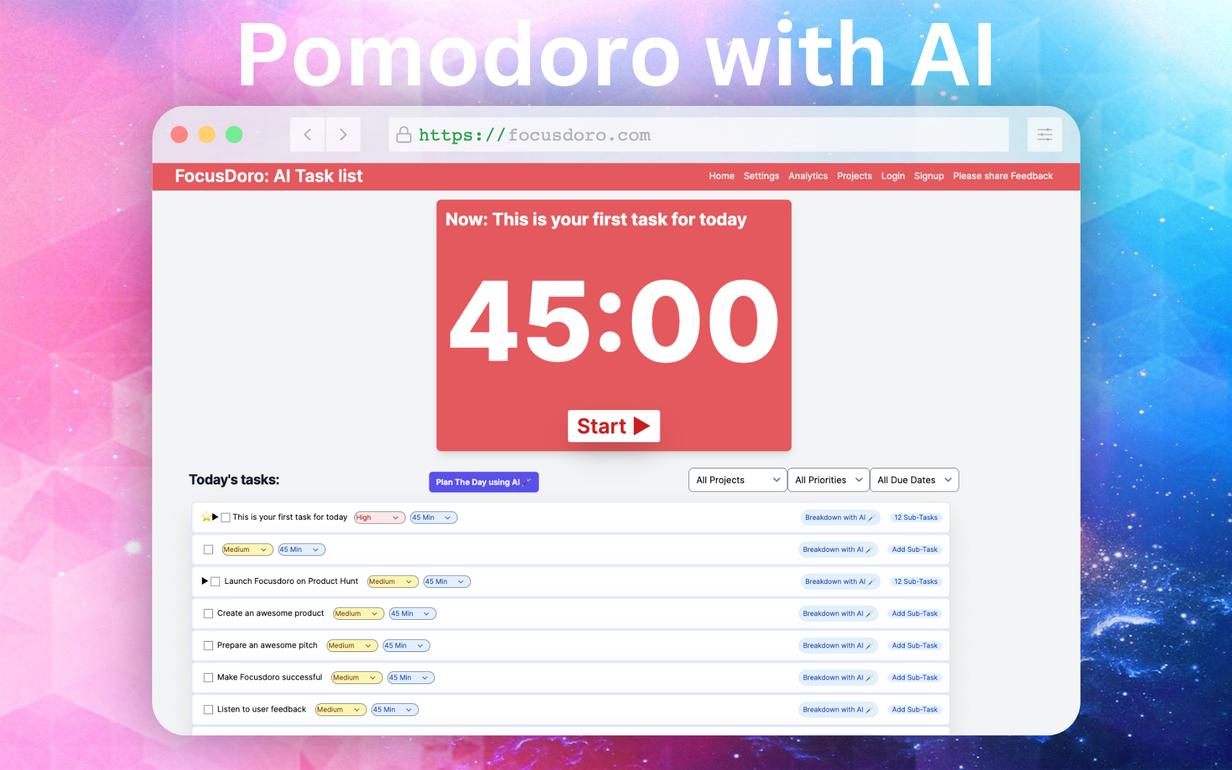This screenshot has height=770, width=1232.
Task: Expand the All Projects dropdown filter
Action: 736,481
